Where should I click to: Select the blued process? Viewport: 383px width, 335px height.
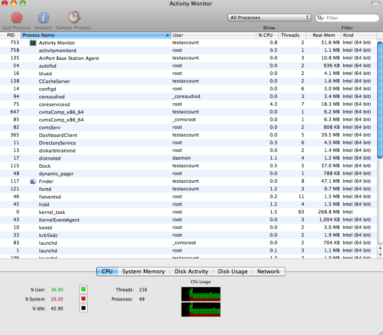coord(188,73)
